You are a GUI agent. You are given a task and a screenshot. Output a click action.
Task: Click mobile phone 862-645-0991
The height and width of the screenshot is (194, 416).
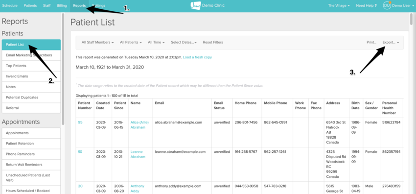(276, 122)
